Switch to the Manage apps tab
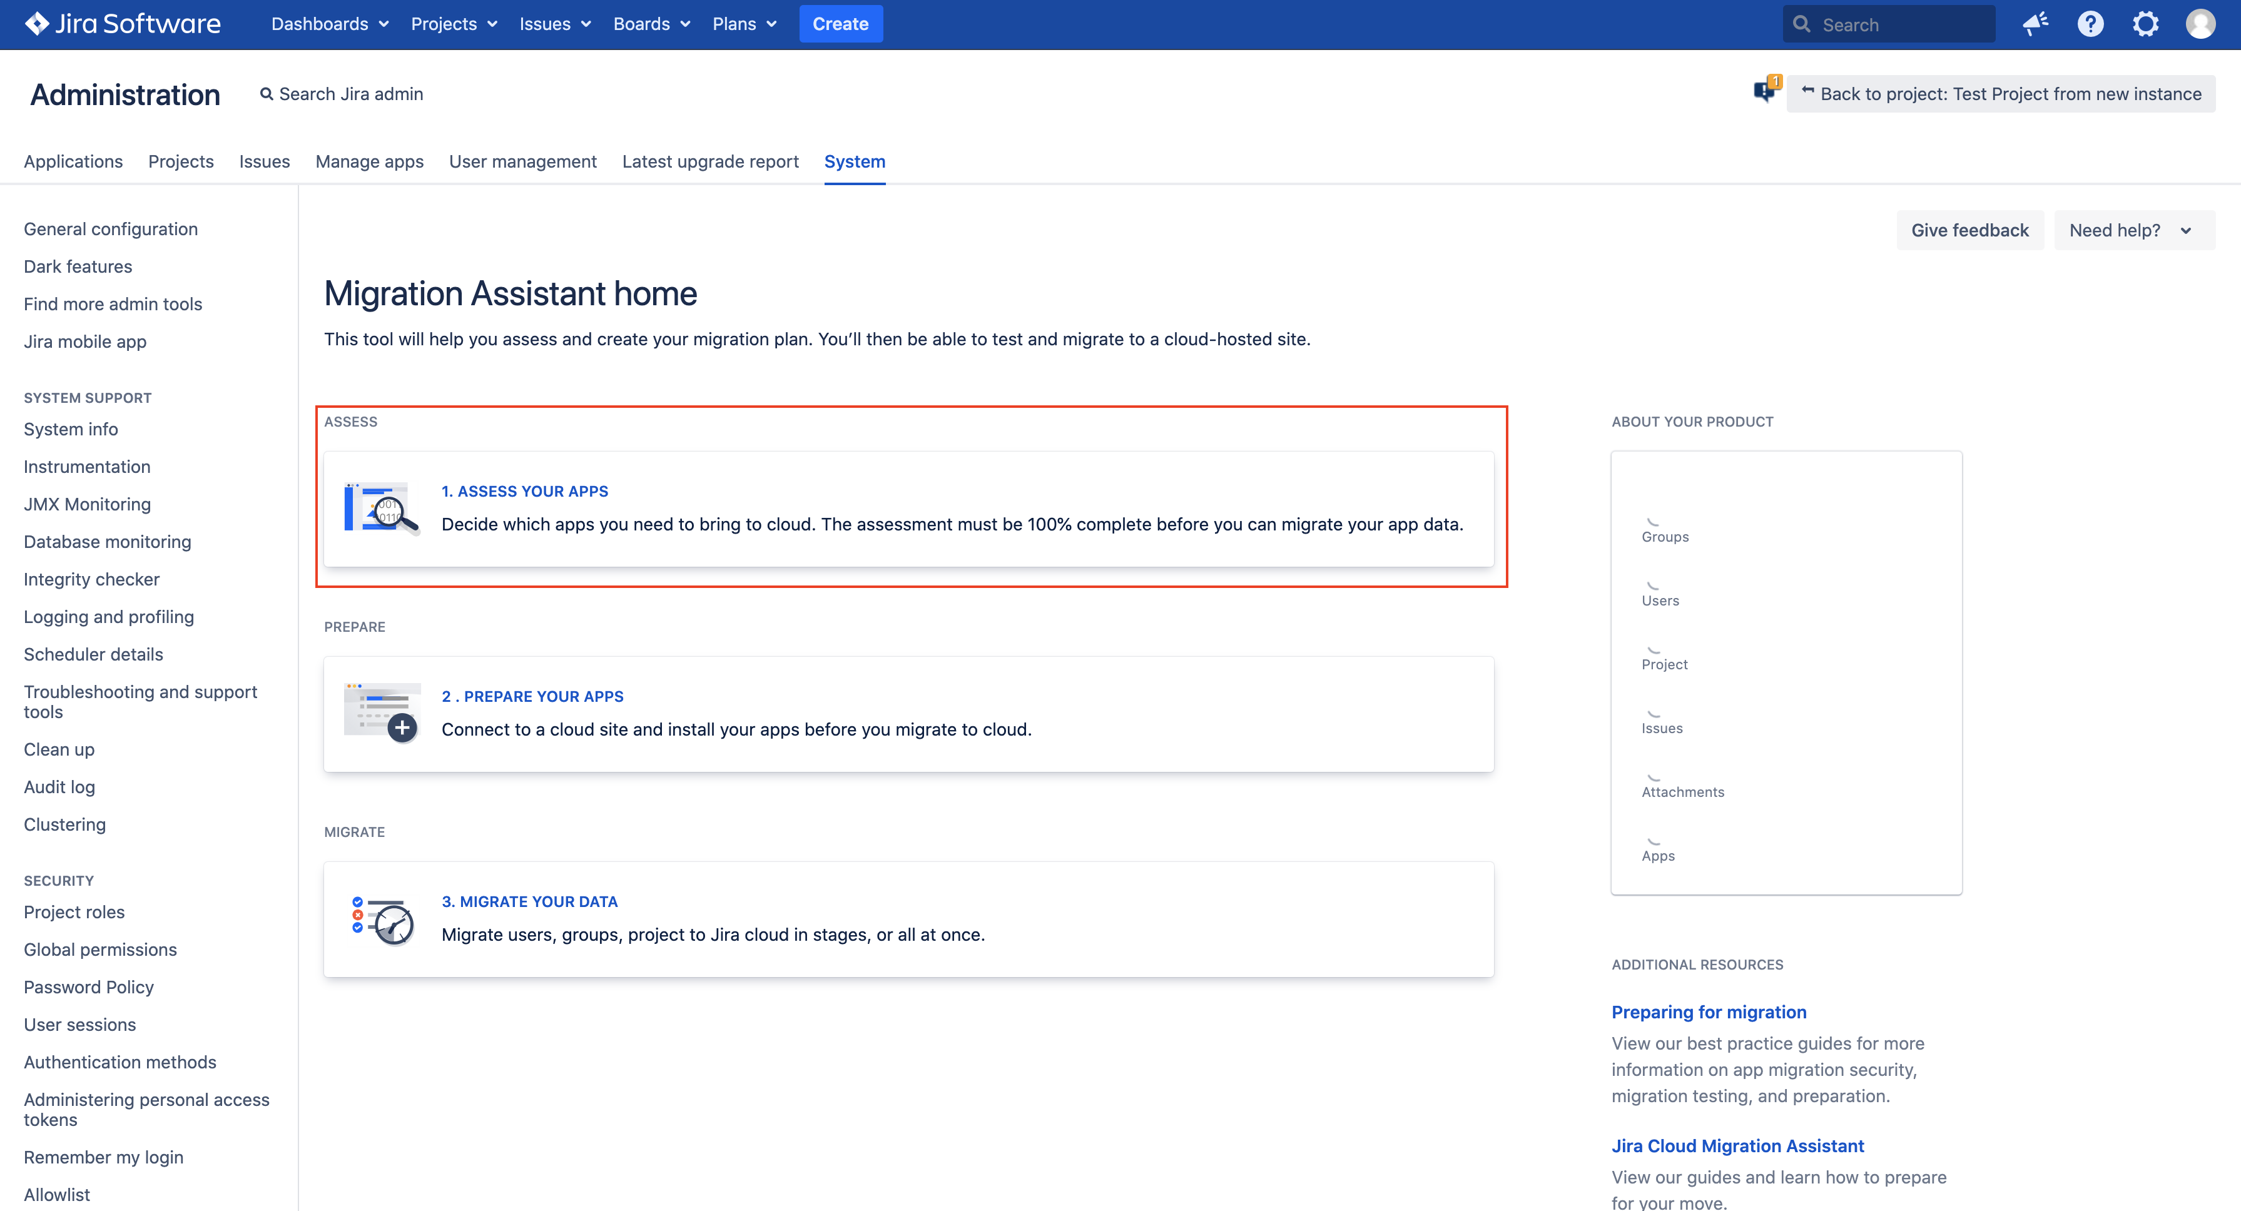 pos(369,161)
